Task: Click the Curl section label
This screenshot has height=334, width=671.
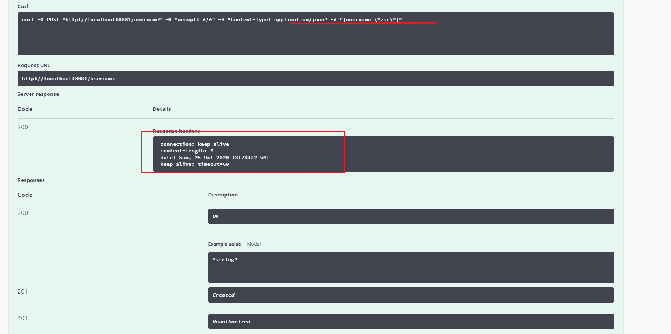Action: pos(23,6)
